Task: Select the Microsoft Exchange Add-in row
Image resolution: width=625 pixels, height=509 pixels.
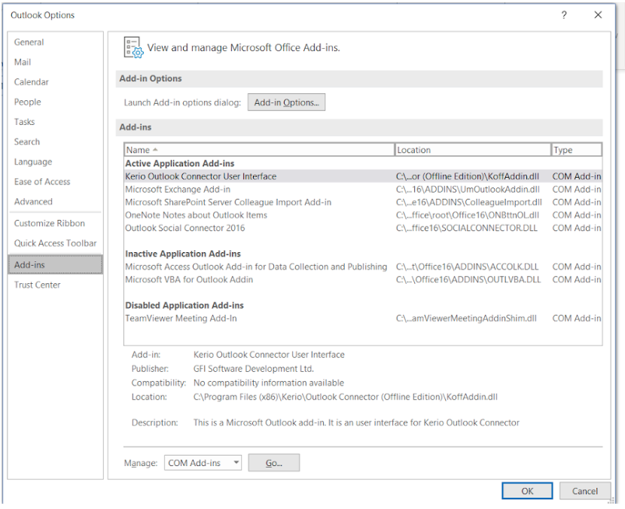Action: [x=178, y=190]
